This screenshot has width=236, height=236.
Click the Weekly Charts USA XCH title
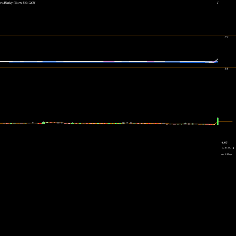click(17, 3)
